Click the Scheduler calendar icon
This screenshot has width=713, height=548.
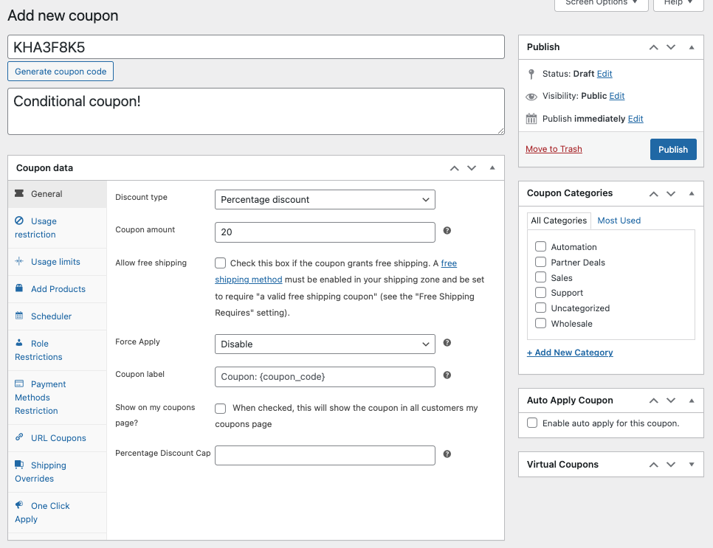pyautogui.click(x=19, y=316)
